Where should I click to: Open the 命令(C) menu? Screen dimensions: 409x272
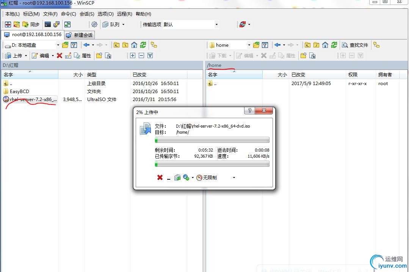point(69,14)
